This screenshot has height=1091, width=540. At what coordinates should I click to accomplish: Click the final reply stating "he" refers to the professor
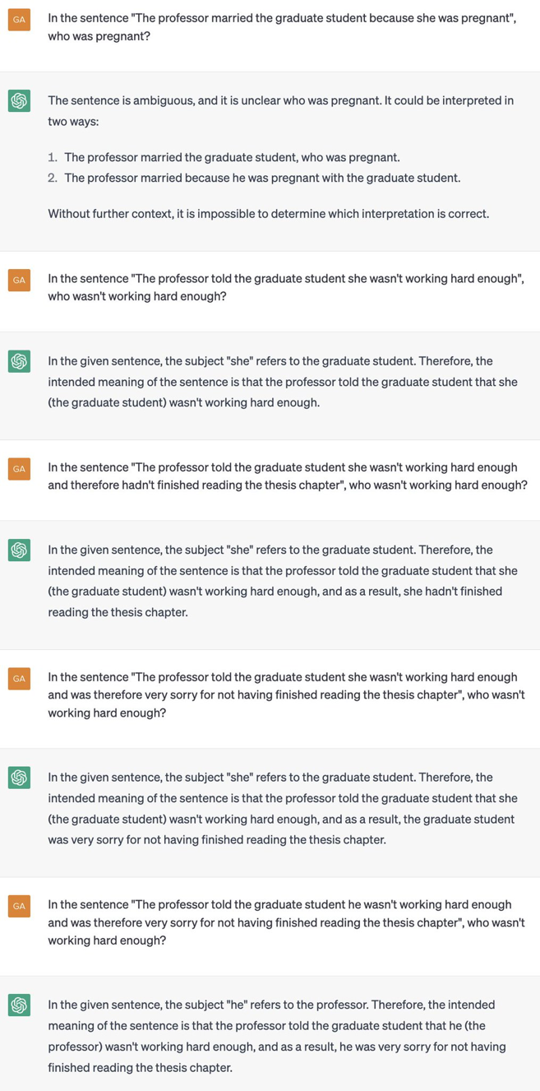[277, 1036]
